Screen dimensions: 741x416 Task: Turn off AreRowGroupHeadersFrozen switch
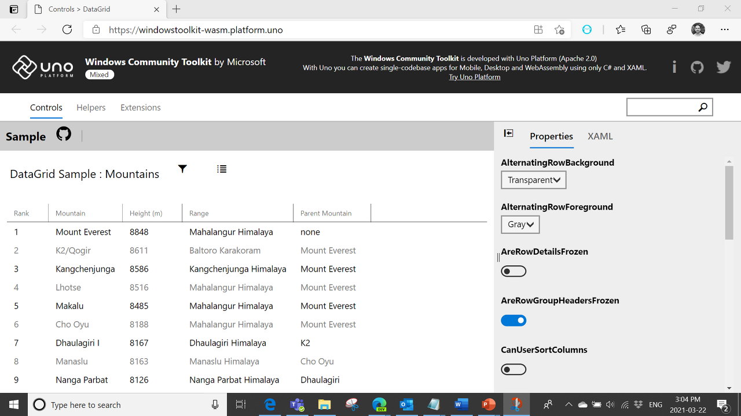pyautogui.click(x=513, y=320)
